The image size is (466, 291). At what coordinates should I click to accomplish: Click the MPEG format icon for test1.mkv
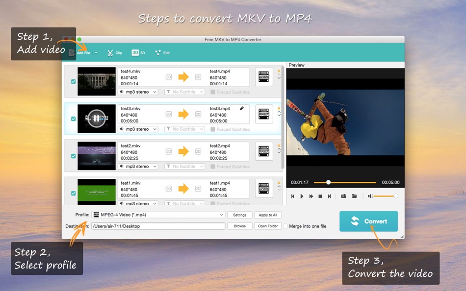[x=264, y=189]
